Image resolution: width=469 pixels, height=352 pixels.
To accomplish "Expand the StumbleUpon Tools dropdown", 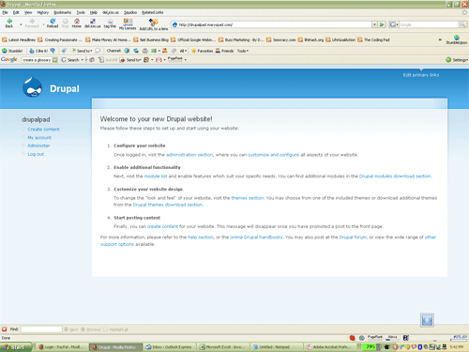I will pyautogui.click(x=243, y=51).
